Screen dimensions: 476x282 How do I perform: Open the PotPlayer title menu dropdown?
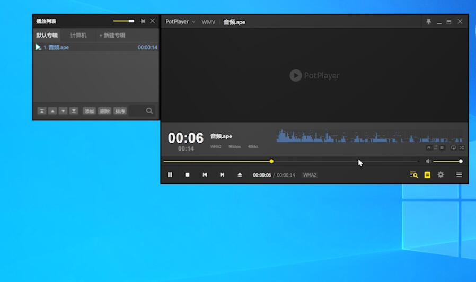click(x=180, y=22)
